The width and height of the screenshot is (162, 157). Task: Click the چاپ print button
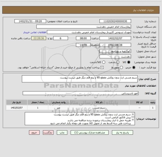point(62,132)
